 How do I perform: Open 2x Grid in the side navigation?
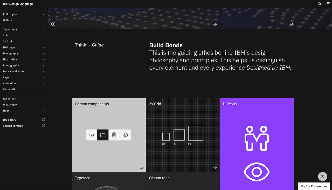(8, 42)
